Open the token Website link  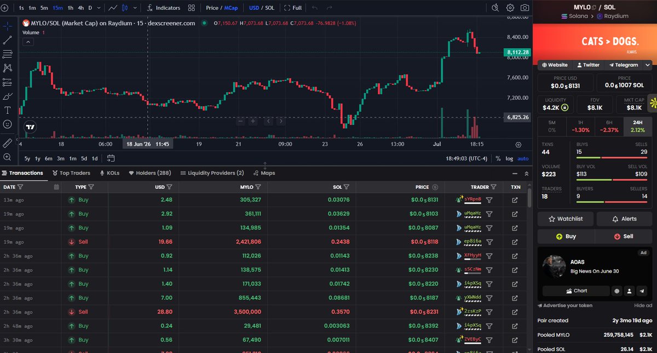click(555, 65)
